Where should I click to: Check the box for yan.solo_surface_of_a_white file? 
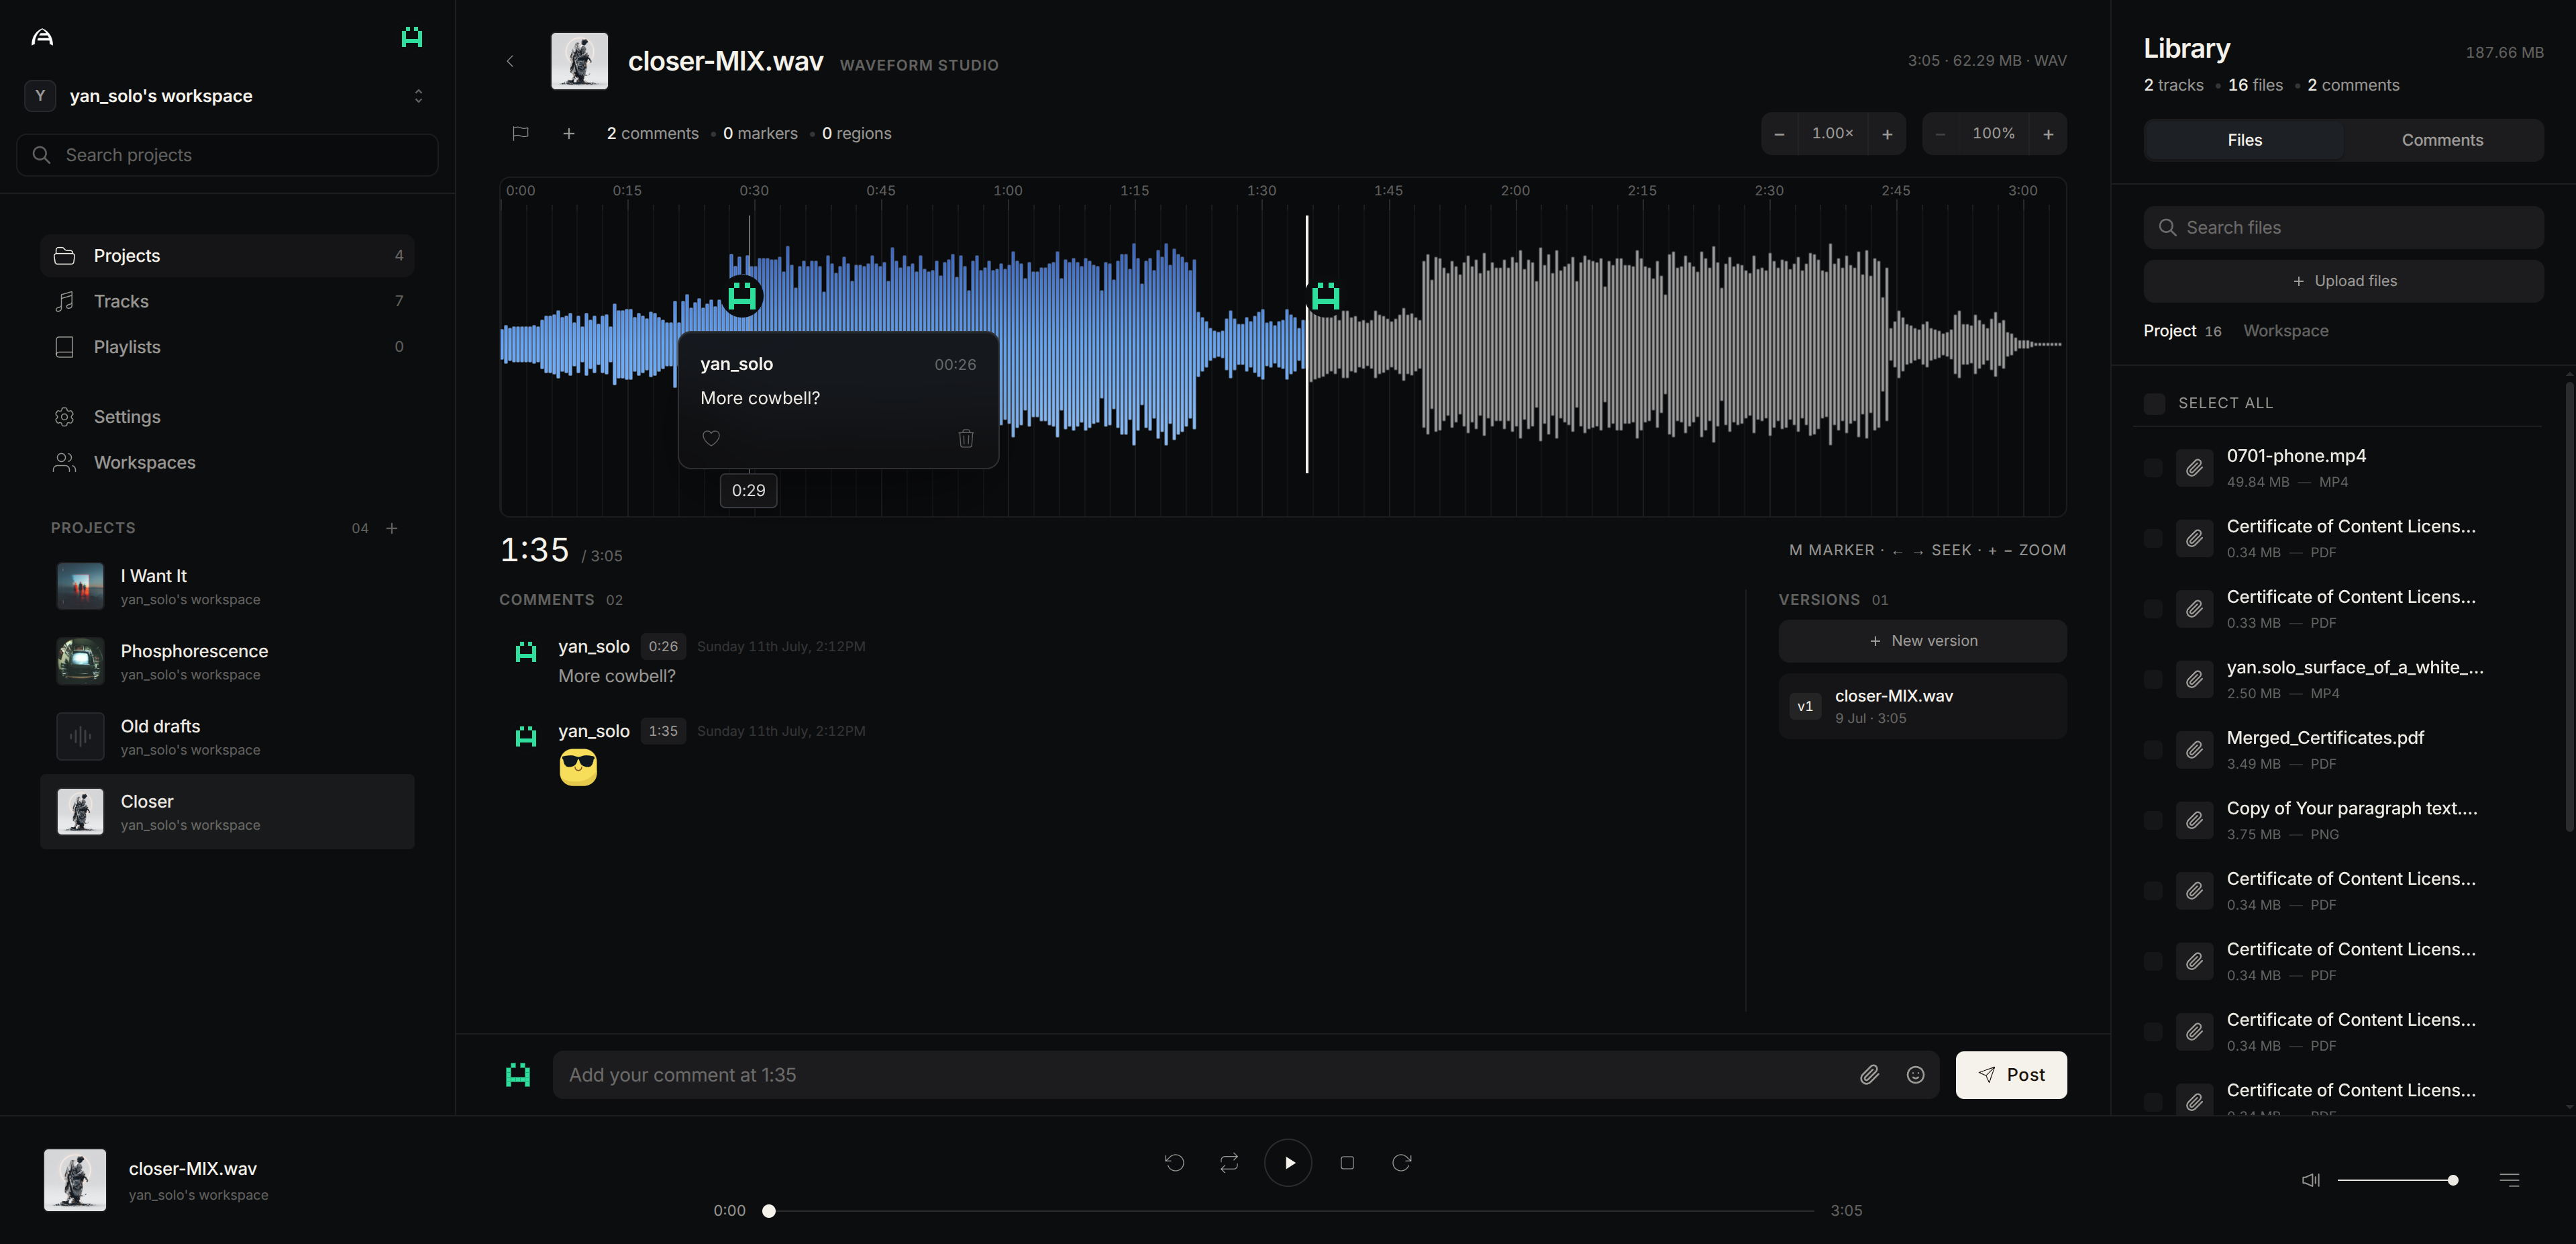click(x=2153, y=679)
